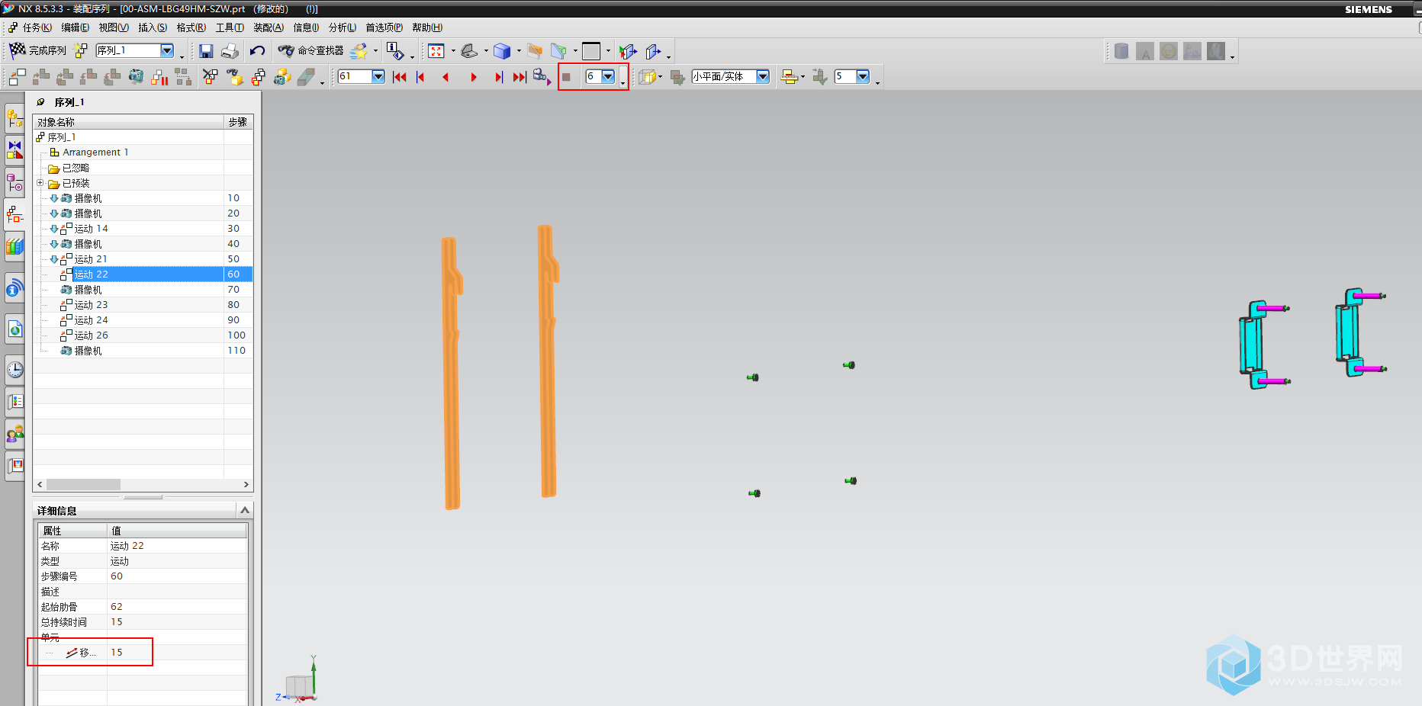This screenshot has width=1422, height=706.
Task: Open the 插入(S) menu
Action: [153, 27]
